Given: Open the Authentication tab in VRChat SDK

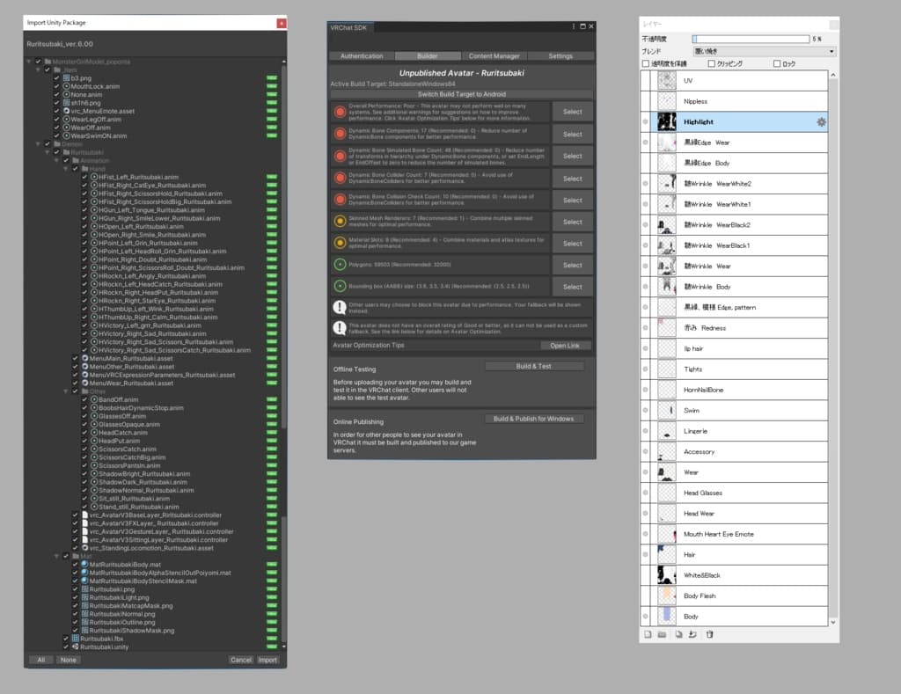Looking at the screenshot, I should [x=362, y=56].
